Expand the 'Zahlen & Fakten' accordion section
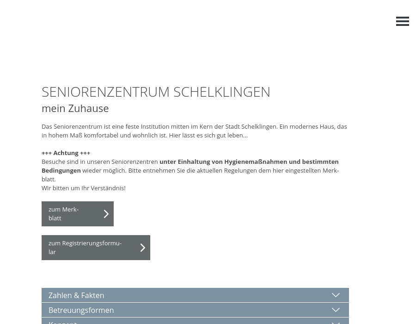This screenshot has height=324, width=416. pos(195,295)
